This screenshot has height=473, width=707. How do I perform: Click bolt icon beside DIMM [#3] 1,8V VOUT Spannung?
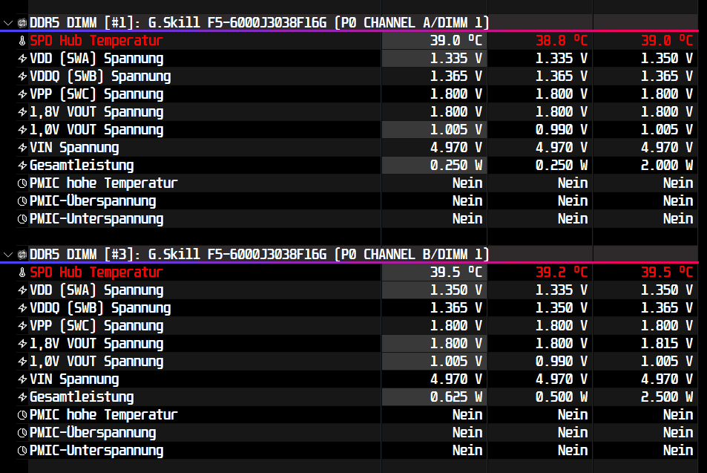pyautogui.click(x=22, y=344)
